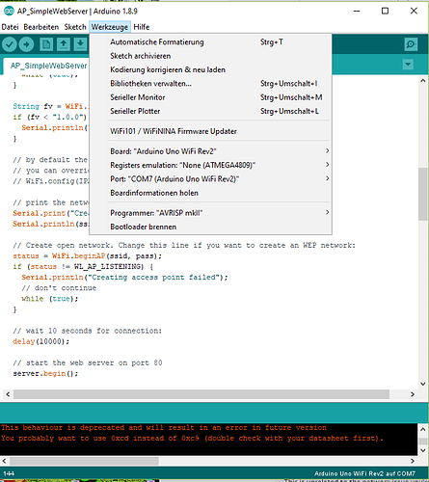The image size is (429, 482).
Task: Click the Upload arrow toolbar icon
Action: [26, 44]
